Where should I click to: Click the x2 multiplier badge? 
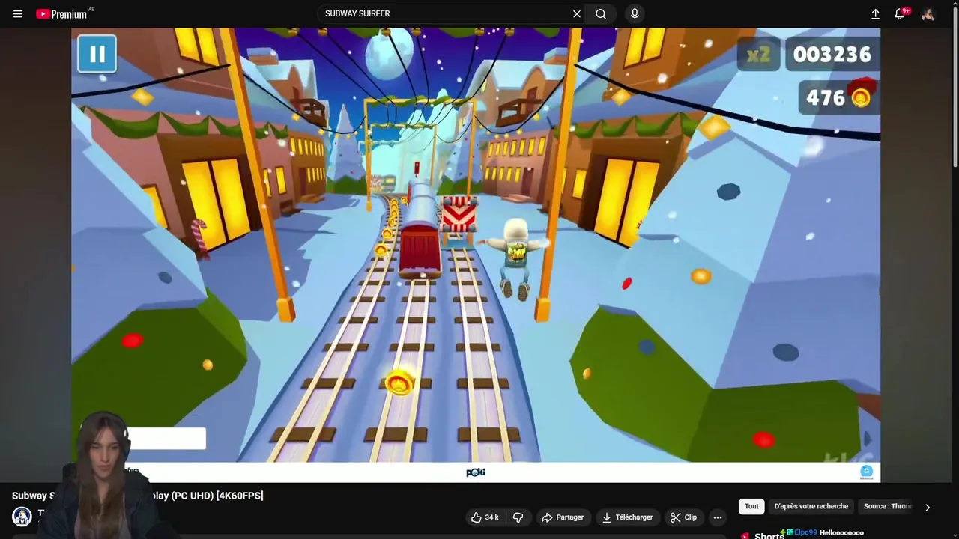click(758, 55)
